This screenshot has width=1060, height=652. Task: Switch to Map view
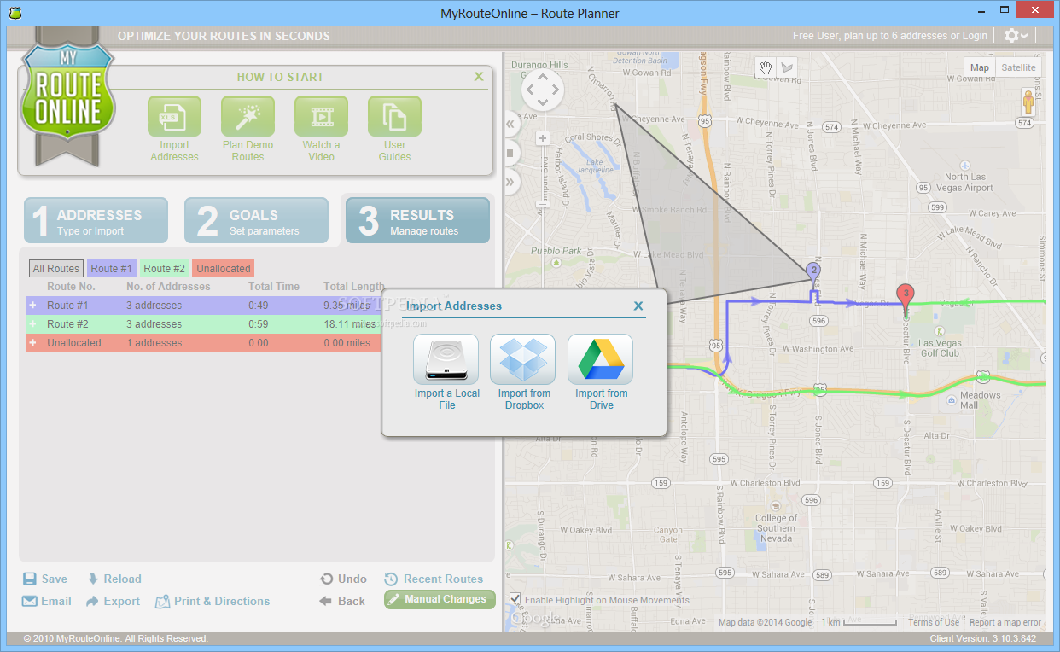(x=980, y=67)
